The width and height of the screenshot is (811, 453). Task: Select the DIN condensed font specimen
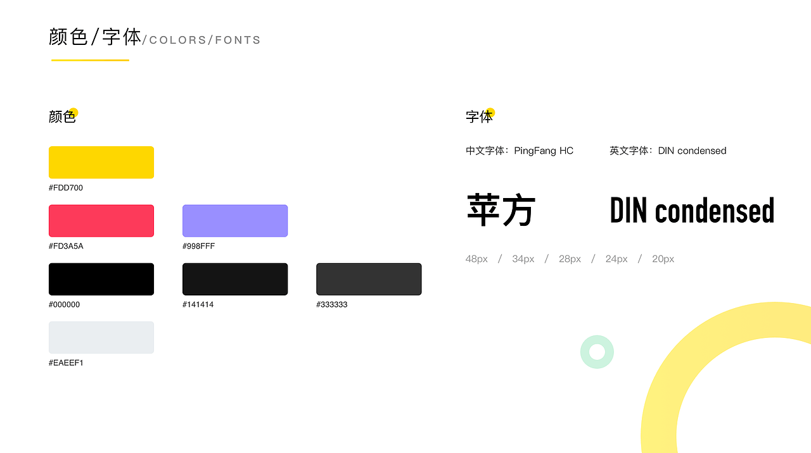pyautogui.click(x=691, y=210)
